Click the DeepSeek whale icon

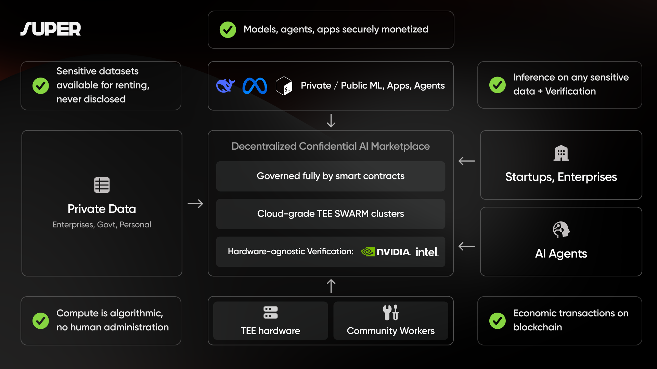coord(225,85)
